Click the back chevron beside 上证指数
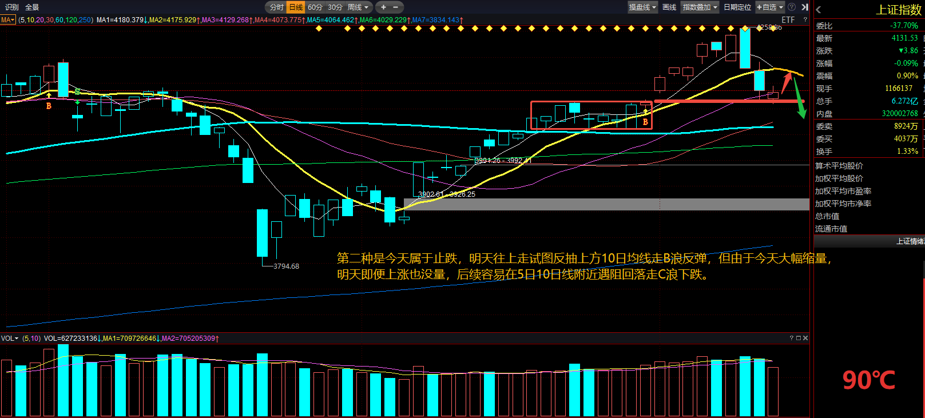Screen dimensions: 925x418 pyautogui.click(x=819, y=9)
